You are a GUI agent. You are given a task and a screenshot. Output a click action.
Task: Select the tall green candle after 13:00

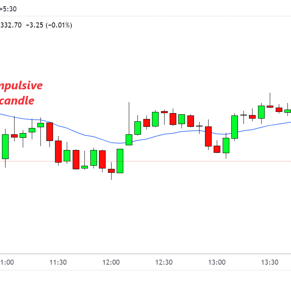234,127
